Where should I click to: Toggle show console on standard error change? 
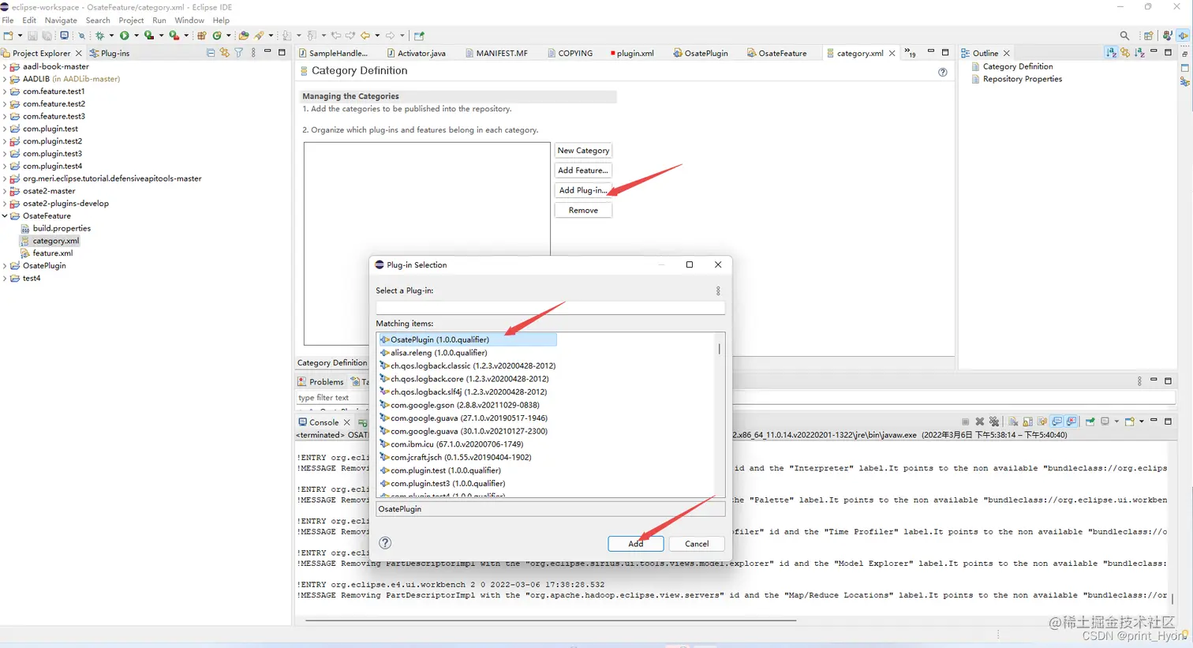[1071, 422]
